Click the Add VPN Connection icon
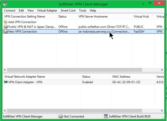The image size is (167, 121). 6,22
